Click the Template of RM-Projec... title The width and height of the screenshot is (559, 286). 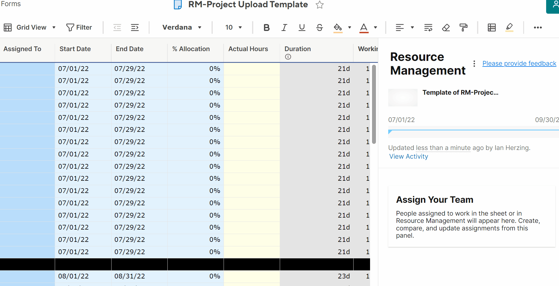pos(460,92)
